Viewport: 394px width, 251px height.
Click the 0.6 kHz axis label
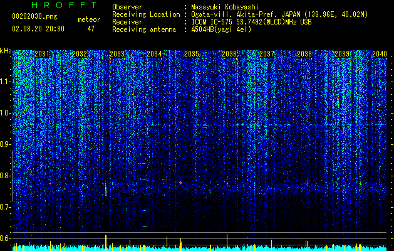click(6, 238)
